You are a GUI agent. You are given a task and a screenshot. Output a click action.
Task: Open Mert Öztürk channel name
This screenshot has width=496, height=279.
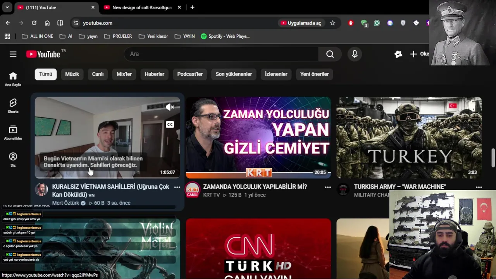(x=65, y=203)
